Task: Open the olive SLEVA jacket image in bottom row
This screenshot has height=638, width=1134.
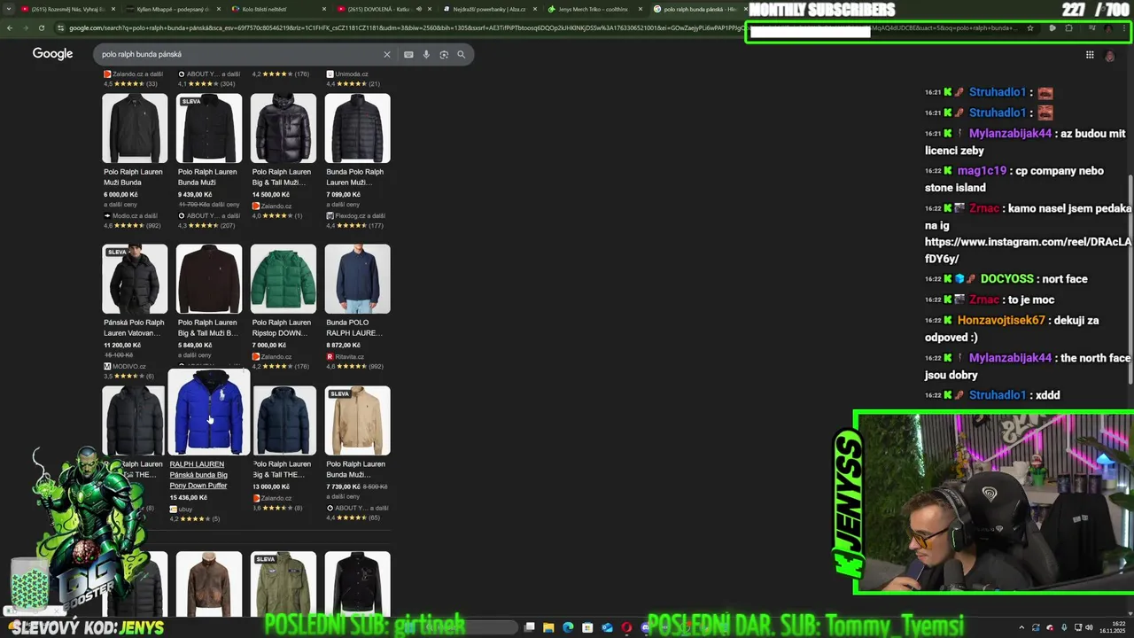Action: [283, 585]
